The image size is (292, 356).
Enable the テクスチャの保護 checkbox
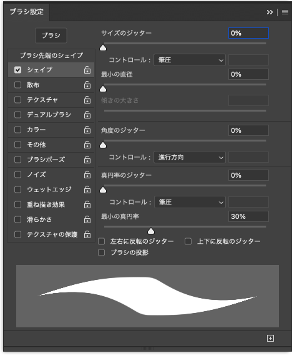pyautogui.click(x=17, y=234)
